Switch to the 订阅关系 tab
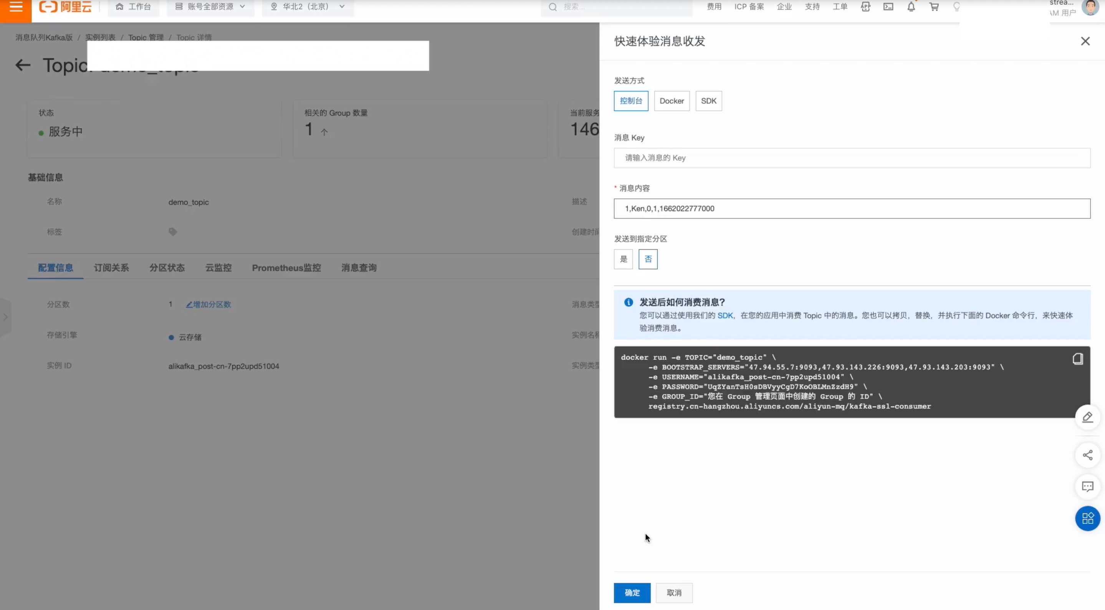The width and height of the screenshot is (1105, 610). (111, 267)
